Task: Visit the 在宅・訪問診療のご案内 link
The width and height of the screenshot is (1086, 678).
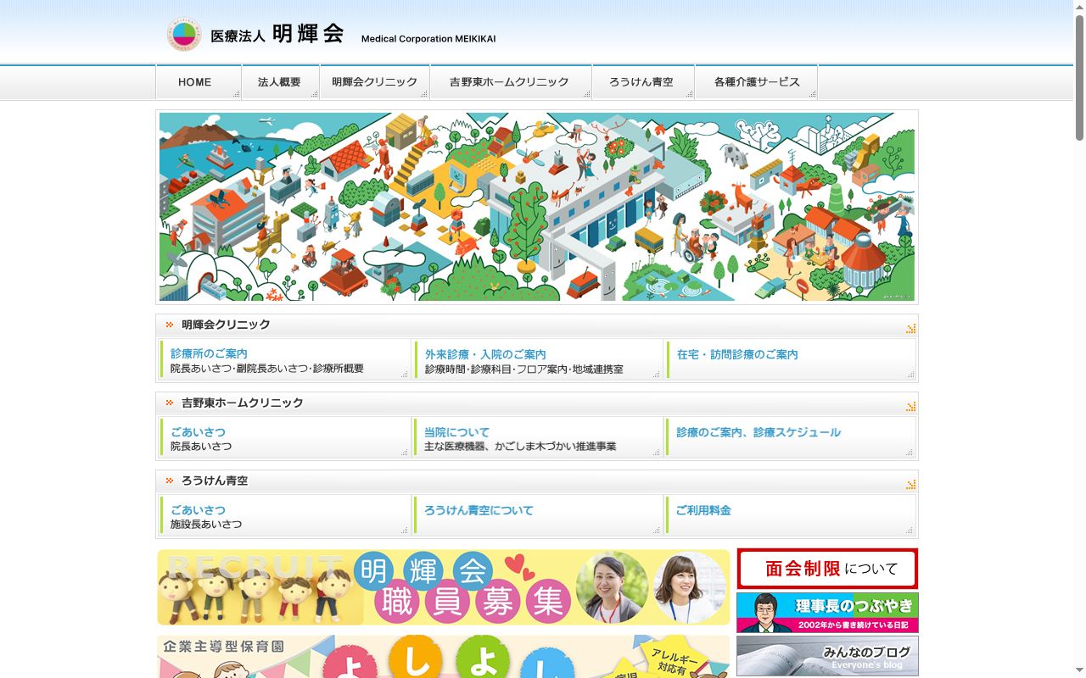Action: (737, 354)
